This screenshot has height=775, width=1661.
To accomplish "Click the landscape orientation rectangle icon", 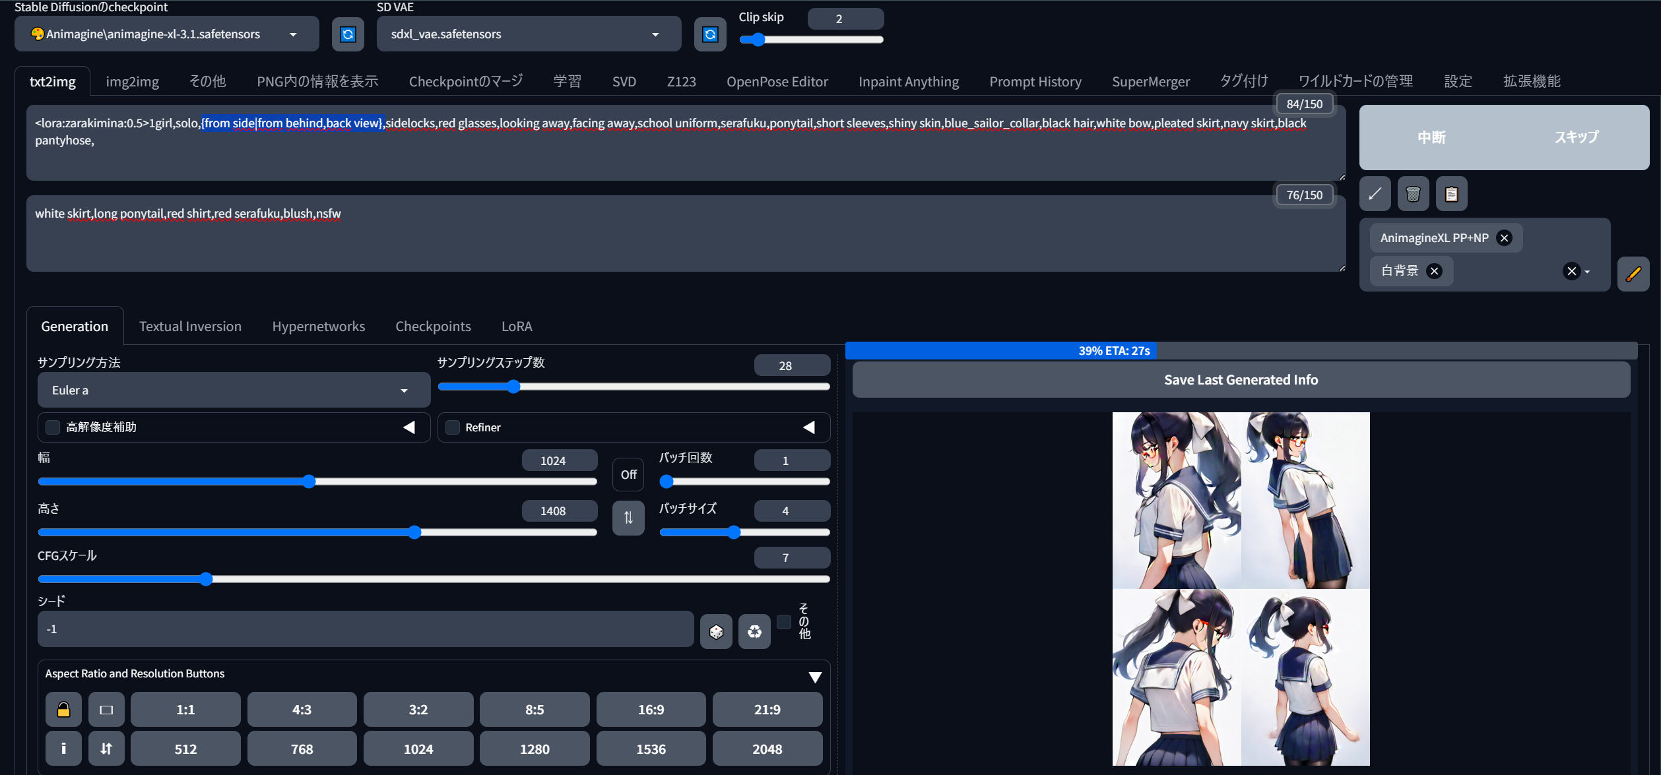I will coord(106,710).
